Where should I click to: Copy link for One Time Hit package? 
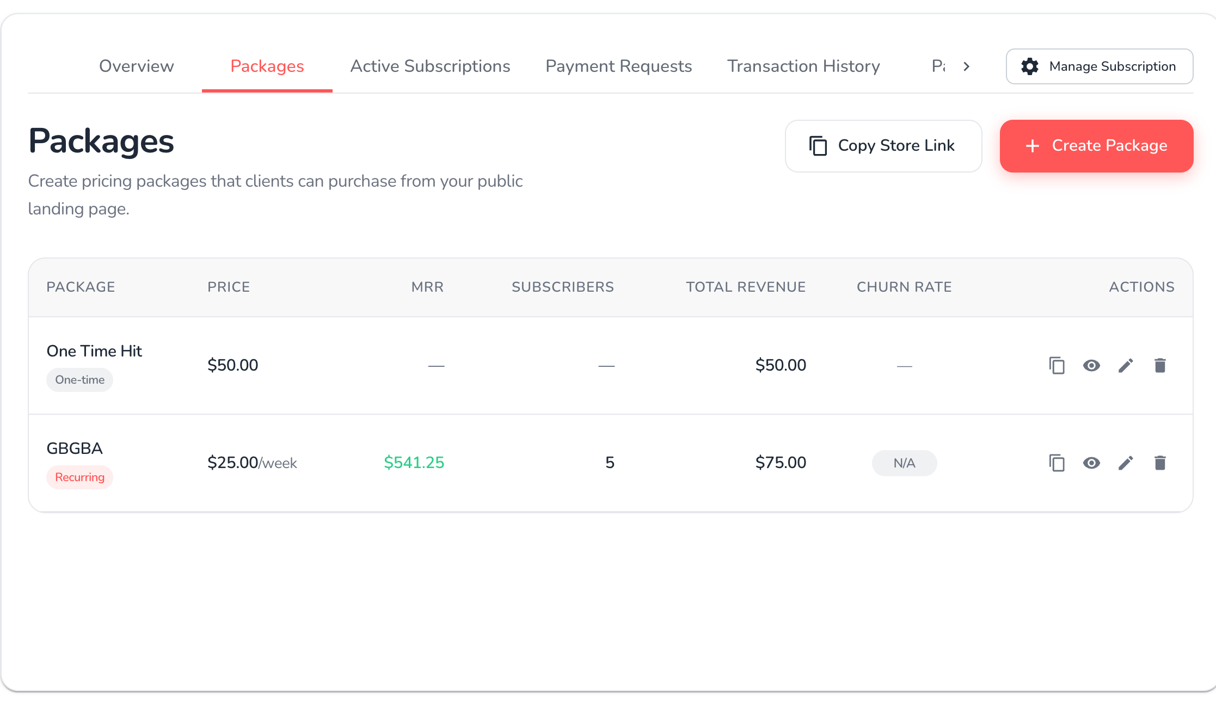tap(1057, 365)
